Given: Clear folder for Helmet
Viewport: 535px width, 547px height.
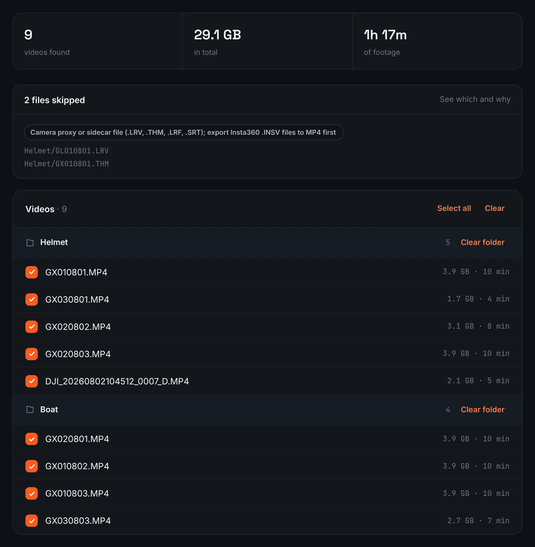Looking at the screenshot, I should 482,242.
